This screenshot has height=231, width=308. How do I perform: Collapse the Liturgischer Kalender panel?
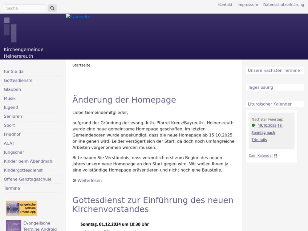tap(269, 104)
